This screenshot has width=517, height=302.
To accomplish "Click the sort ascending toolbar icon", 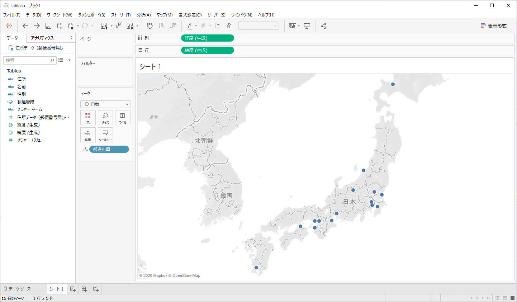I will click(x=162, y=26).
